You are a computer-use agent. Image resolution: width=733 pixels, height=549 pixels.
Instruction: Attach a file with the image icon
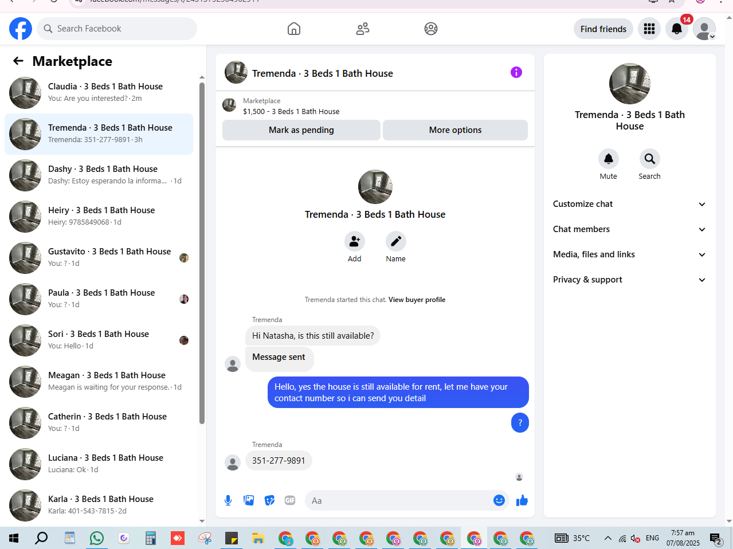point(249,500)
